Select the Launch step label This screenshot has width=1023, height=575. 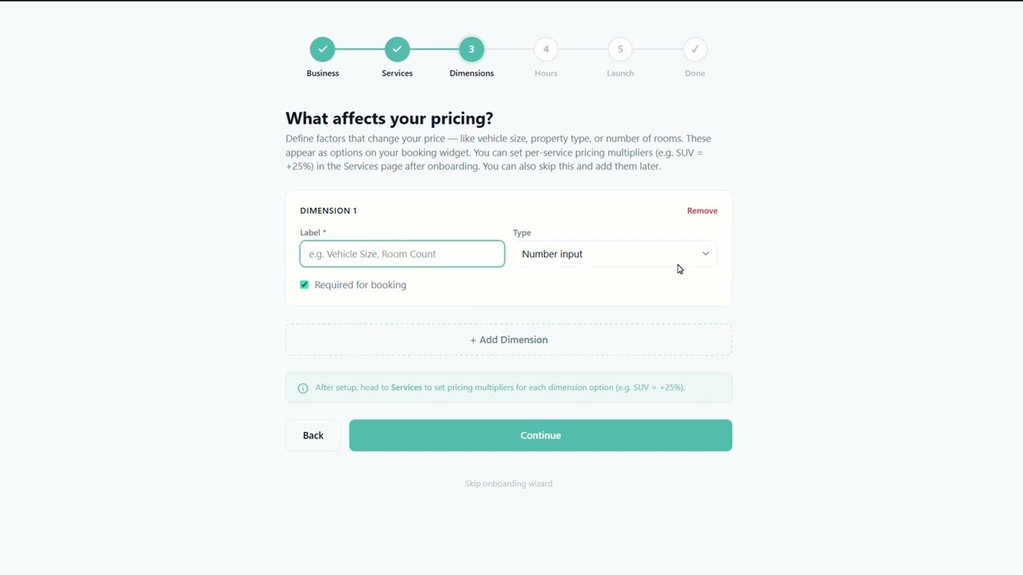coord(620,73)
